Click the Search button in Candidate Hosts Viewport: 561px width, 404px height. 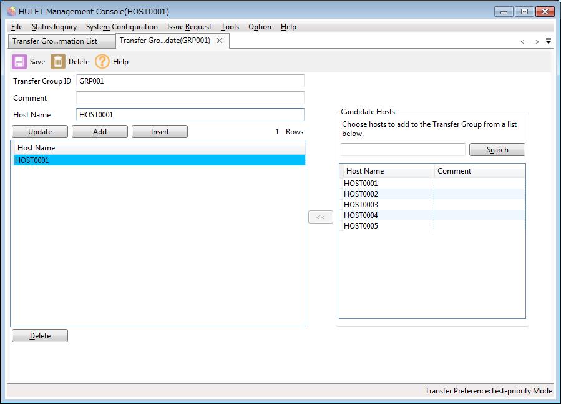pos(497,150)
